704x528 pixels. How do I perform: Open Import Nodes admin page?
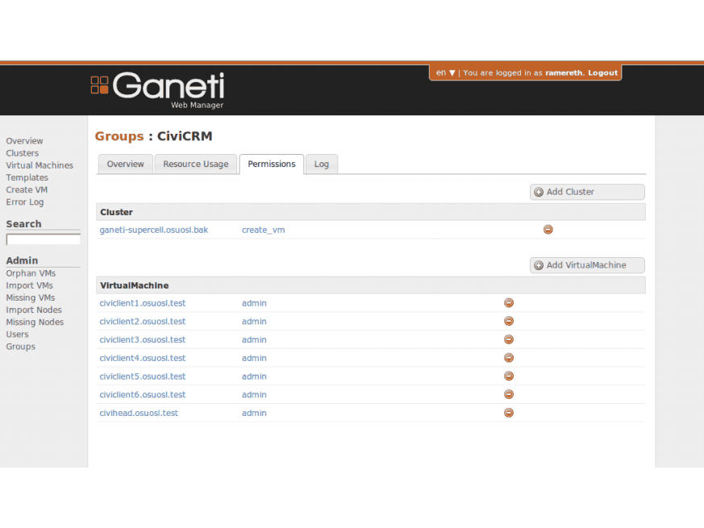click(34, 310)
